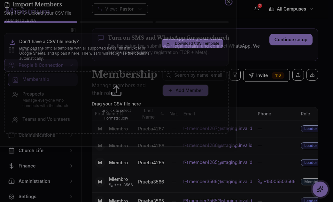This screenshot has height=202, width=333.
Task: Click the Drag your CSV file here zone
Action: click(116, 103)
